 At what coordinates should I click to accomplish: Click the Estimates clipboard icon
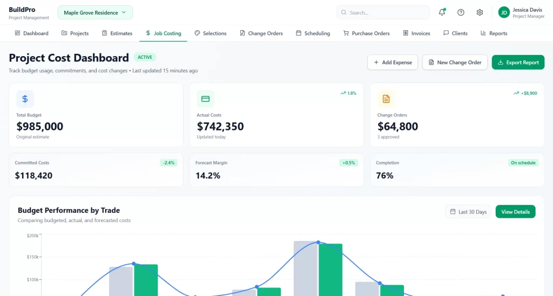104,33
